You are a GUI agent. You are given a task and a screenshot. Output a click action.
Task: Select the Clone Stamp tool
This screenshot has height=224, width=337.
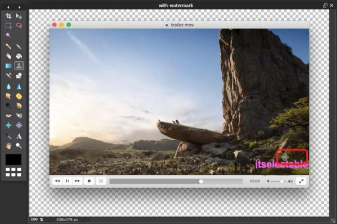coord(19,66)
